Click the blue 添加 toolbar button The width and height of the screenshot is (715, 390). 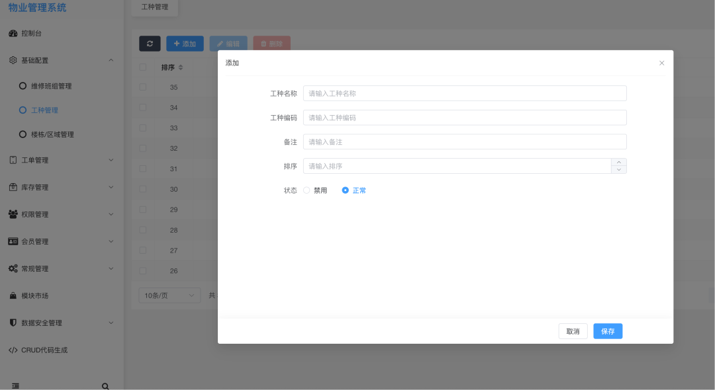pyautogui.click(x=185, y=44)
